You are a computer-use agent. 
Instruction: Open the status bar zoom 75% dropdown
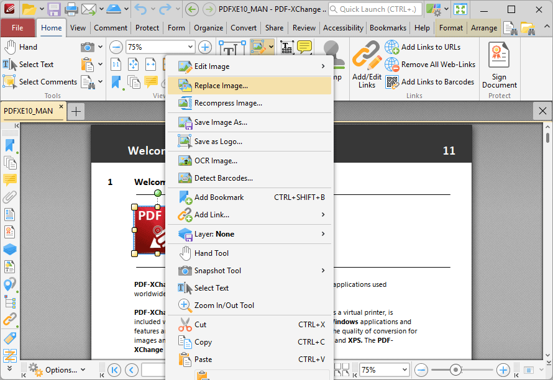click(x=404, y=370)
